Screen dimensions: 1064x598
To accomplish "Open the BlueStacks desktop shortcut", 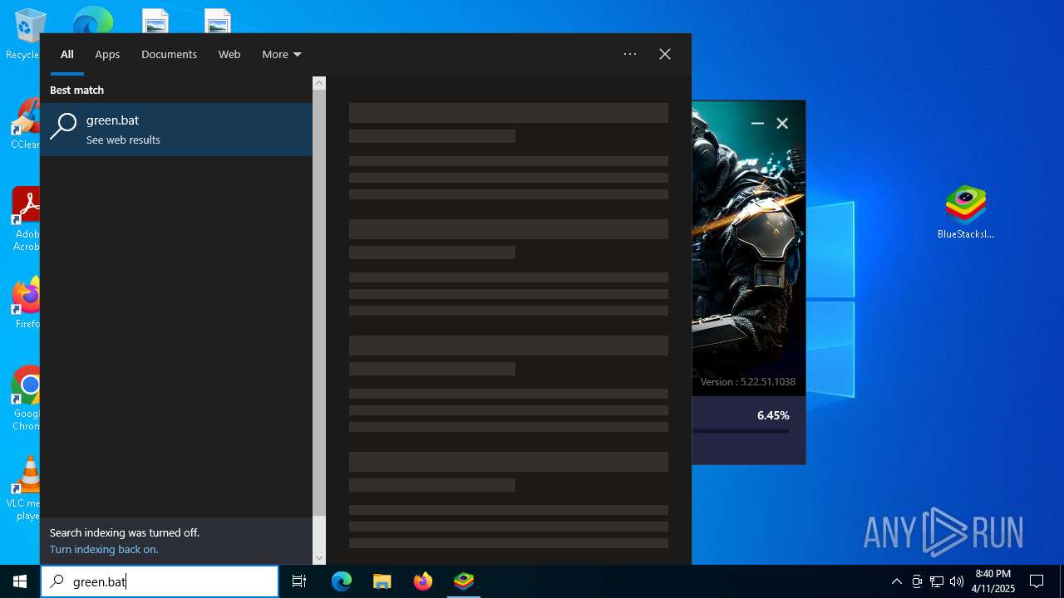I will [x=965, y=212].
